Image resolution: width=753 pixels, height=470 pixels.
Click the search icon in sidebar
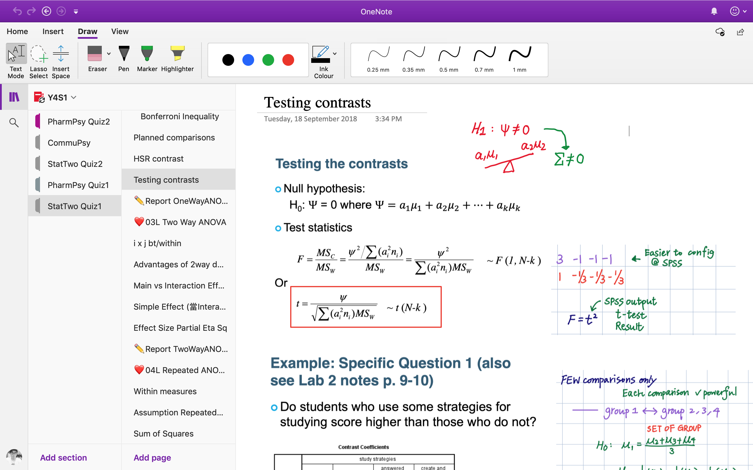click(15, 121)
